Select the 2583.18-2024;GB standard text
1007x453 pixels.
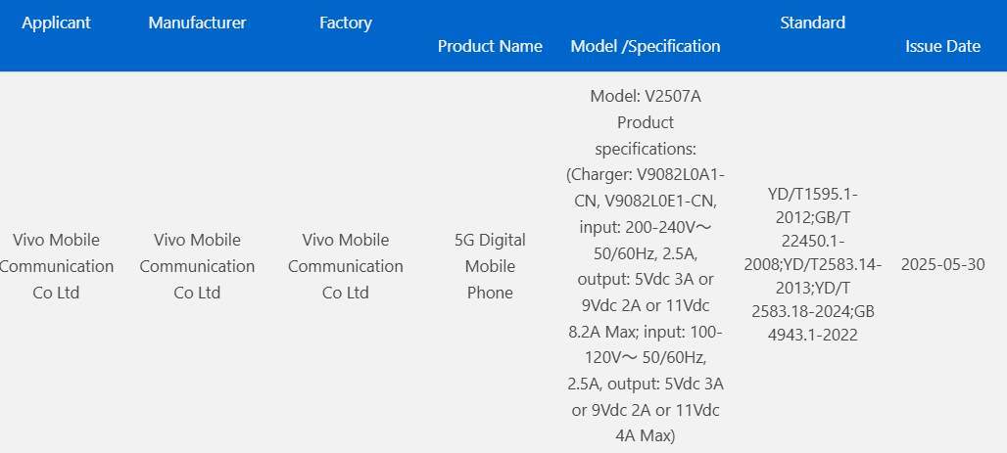tap(812, 311)
